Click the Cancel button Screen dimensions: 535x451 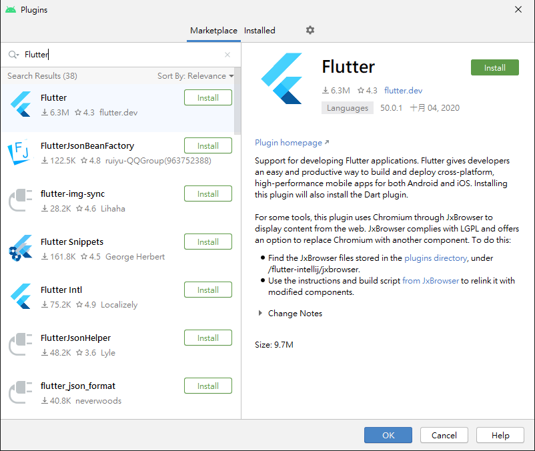(x=444, y=435)
